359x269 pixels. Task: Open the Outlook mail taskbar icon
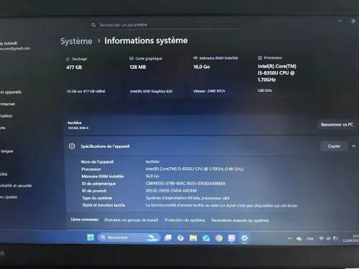coord(206,238)
